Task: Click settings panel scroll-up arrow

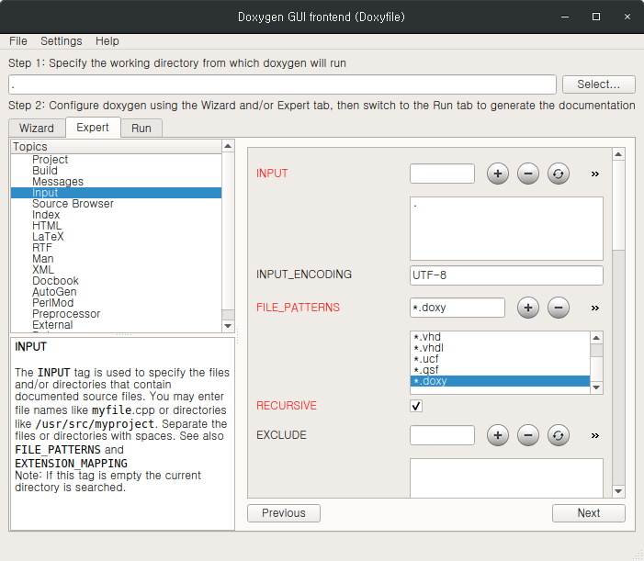Action: point(618,155)
